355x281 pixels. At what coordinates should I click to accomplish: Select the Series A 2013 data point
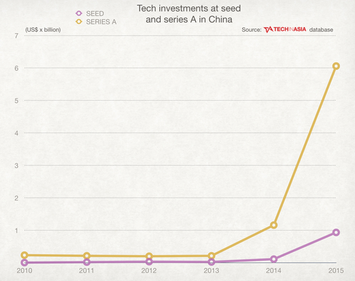(x=211, y=256)
